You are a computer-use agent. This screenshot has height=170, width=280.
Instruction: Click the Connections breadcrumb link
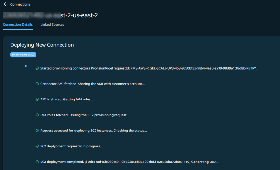[x=20, y=4]
